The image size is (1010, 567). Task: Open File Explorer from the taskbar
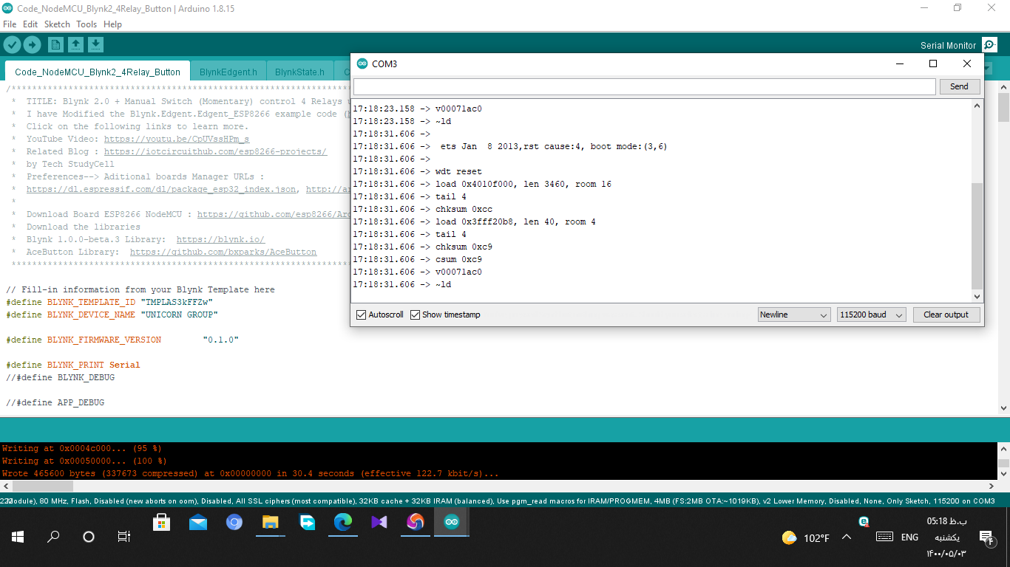click(x=271, y=523)
